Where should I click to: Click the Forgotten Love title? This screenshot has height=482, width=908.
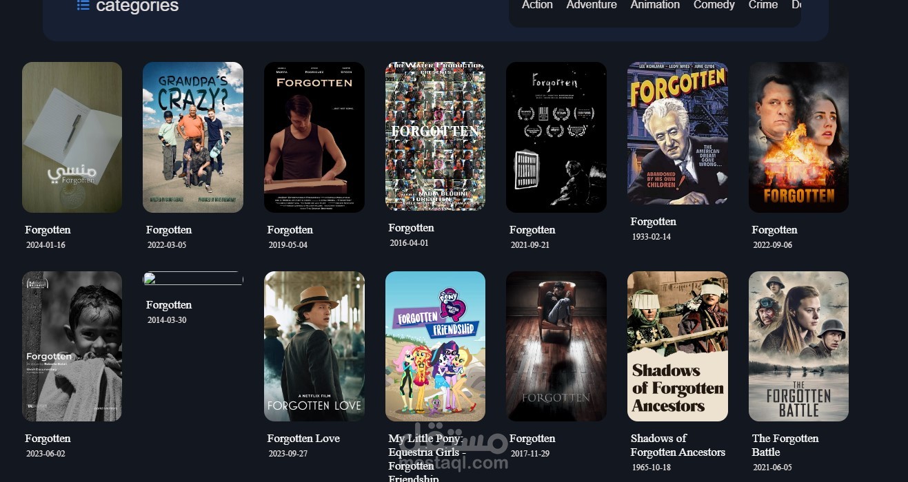303,439
